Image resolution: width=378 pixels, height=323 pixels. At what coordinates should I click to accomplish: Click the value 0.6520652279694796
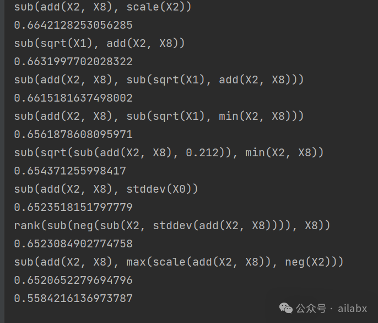73,280
